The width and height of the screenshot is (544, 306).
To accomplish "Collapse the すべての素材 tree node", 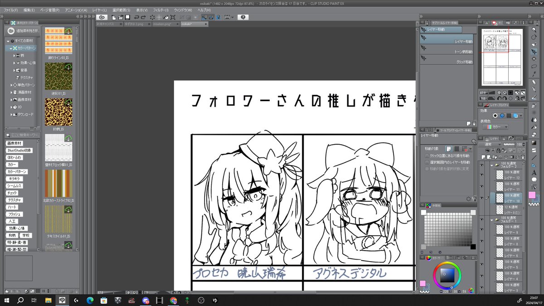I will [x=8, y=41].
